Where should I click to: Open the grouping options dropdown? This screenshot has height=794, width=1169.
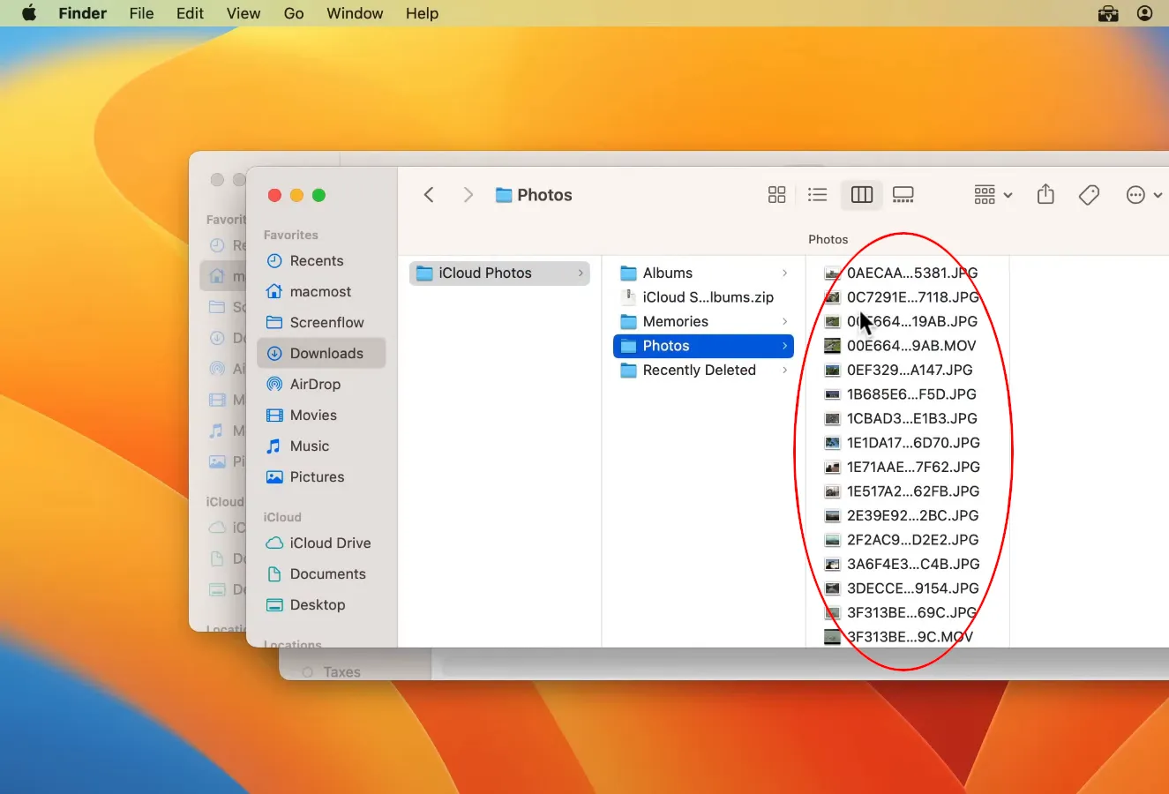(992, 194)
